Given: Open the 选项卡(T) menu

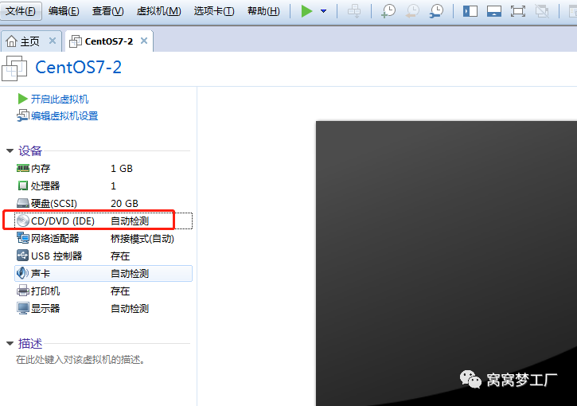Looking at the screenshot, I should pos(214,11).
